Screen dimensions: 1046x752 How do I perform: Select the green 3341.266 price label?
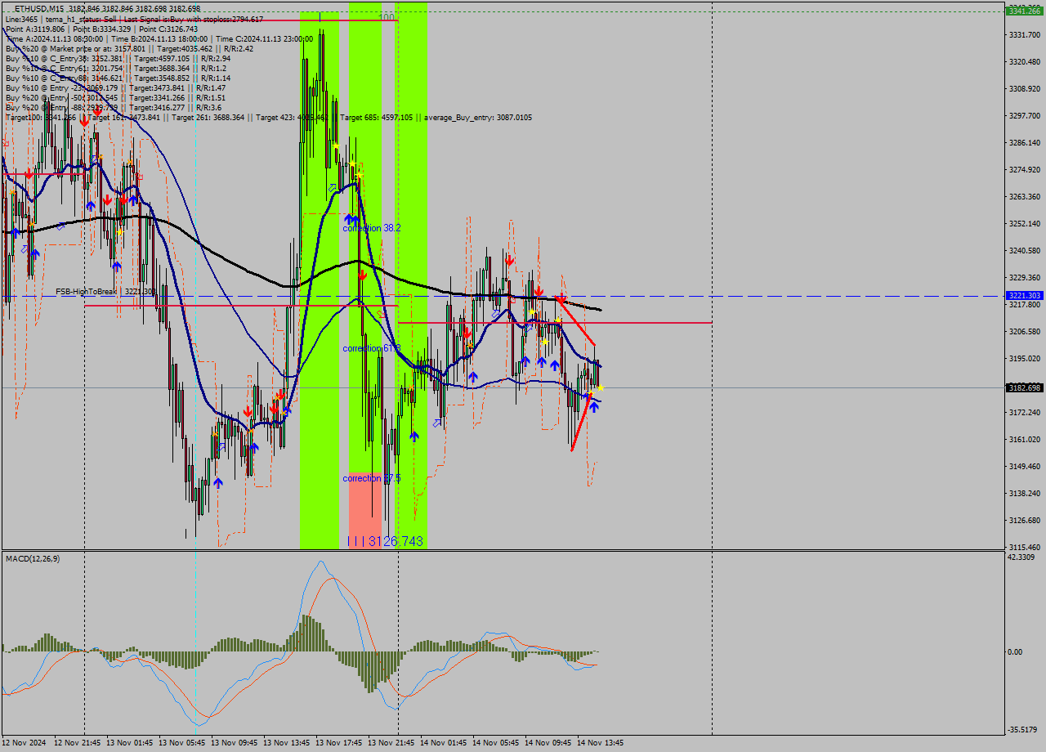point(1025,11)
